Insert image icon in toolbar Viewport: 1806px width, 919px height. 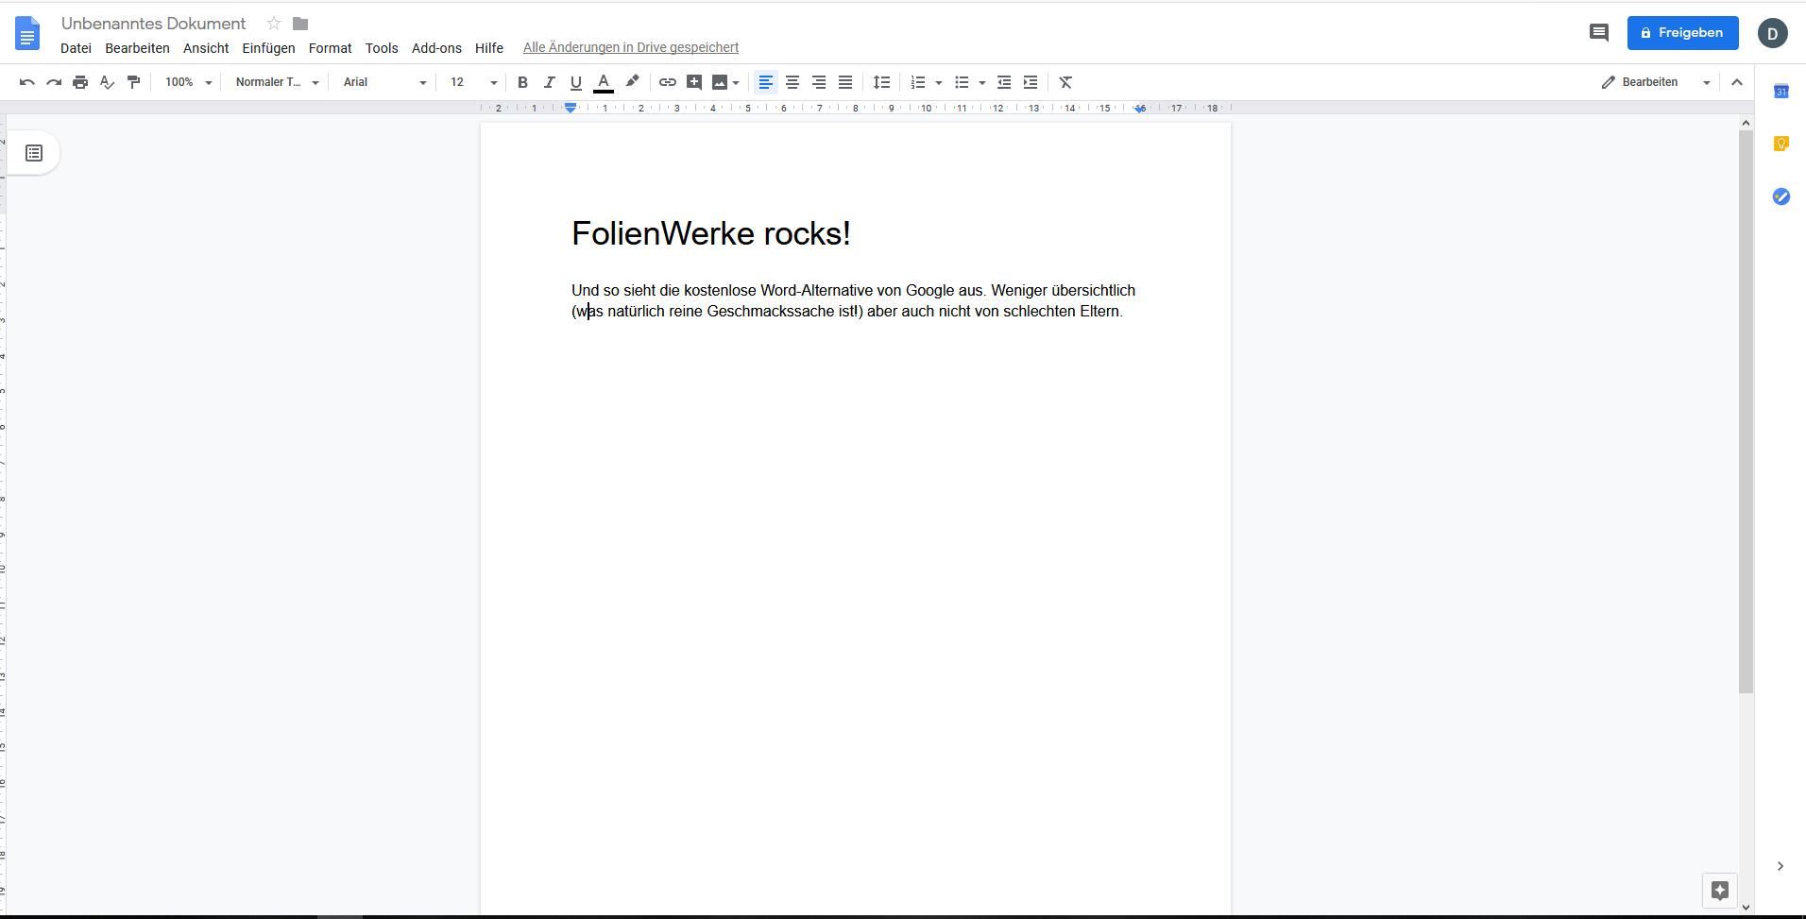[720, 82]
